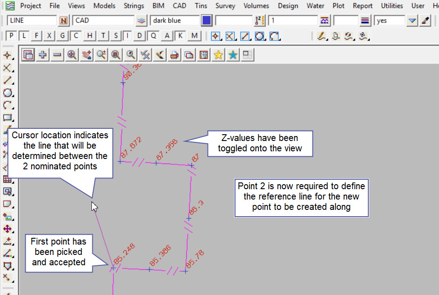Click the line weight button beside yes field

tap(365, 21)
